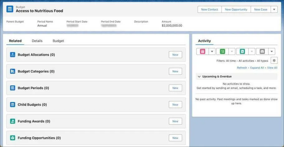Log a call with the phone icon
Image resolution: width=284 pixels, height=147 pixels.
click(242, 52)
